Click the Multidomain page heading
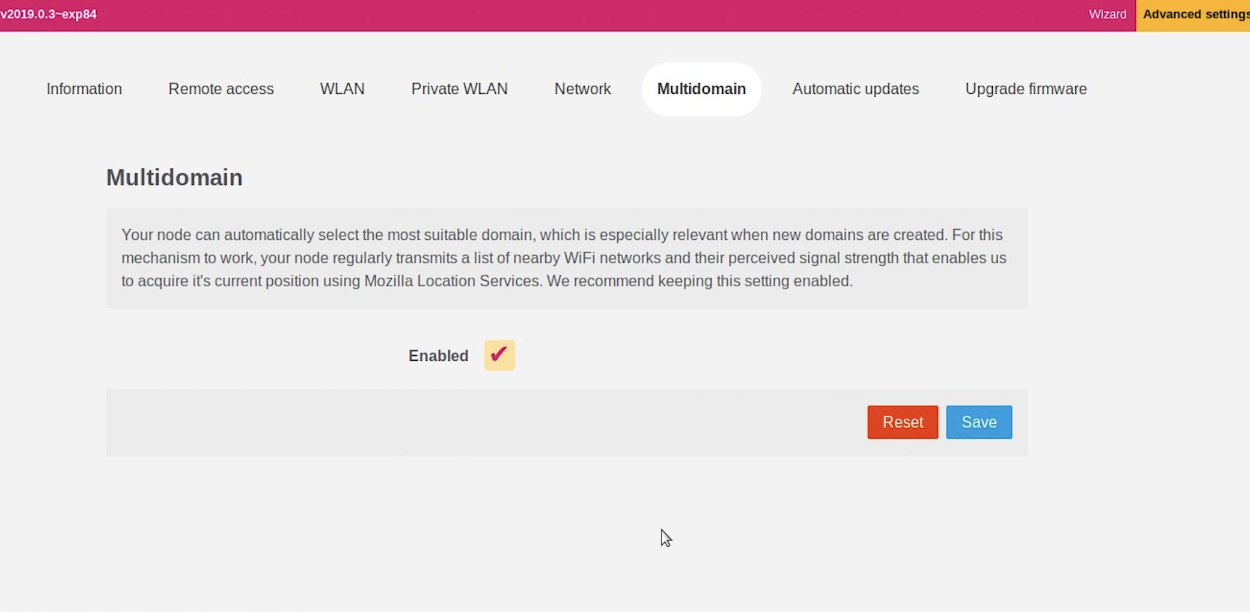 point(174,178)
